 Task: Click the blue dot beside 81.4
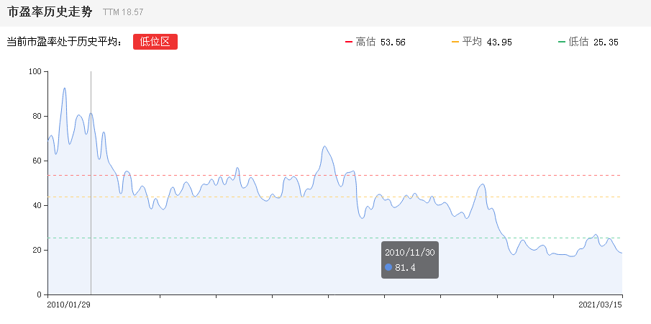pos(388,267)
